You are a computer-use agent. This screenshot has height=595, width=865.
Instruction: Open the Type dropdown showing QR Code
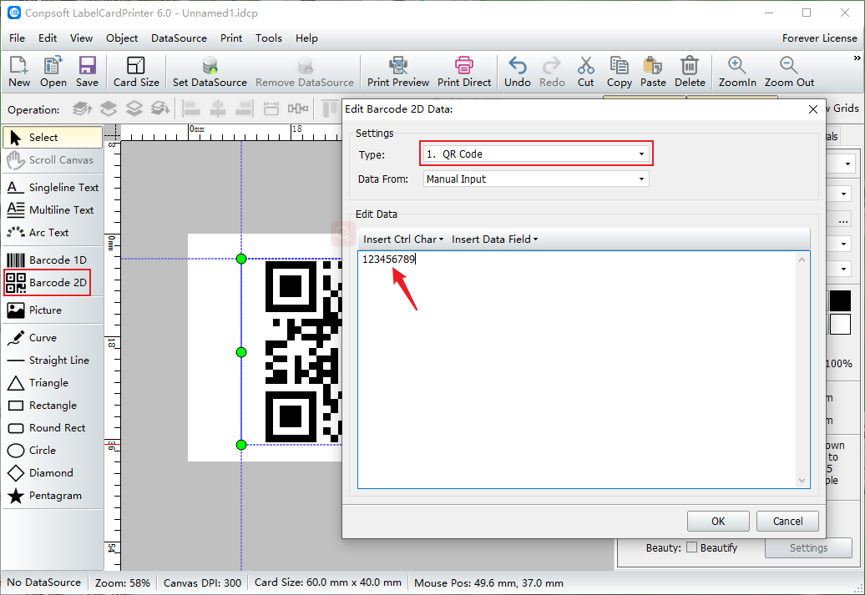536,154
